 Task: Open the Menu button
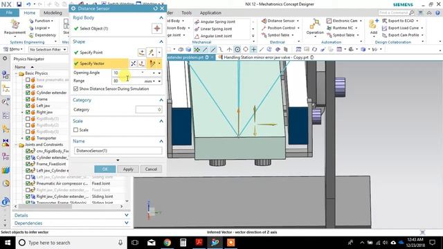click(13, 49)
